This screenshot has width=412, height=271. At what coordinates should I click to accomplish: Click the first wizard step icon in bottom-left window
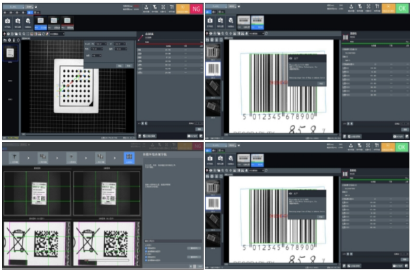[x=14, y=158]
